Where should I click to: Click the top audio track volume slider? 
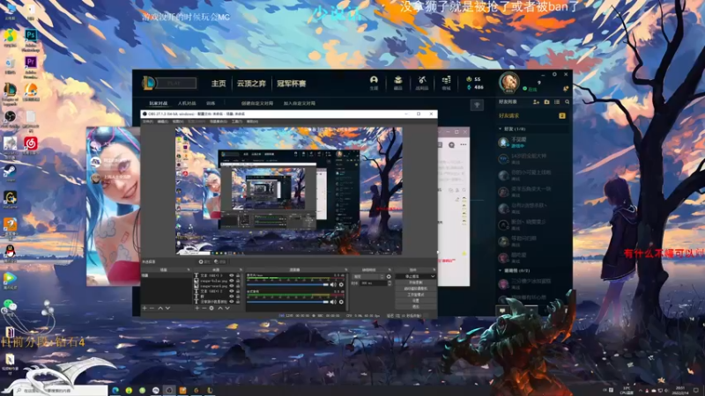tap(288, 284)
